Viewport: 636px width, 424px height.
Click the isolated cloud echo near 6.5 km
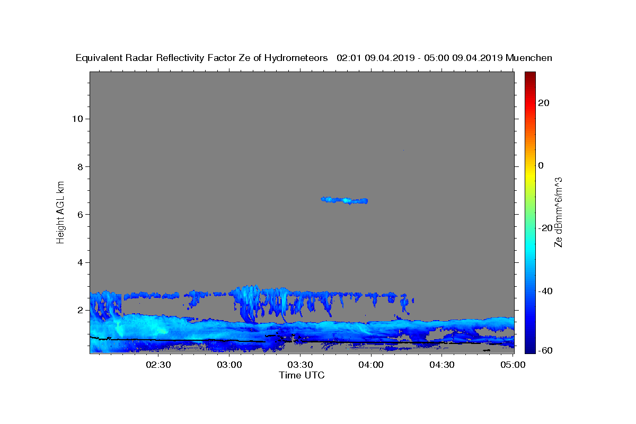pyautogui.click(x=344, y=200)
